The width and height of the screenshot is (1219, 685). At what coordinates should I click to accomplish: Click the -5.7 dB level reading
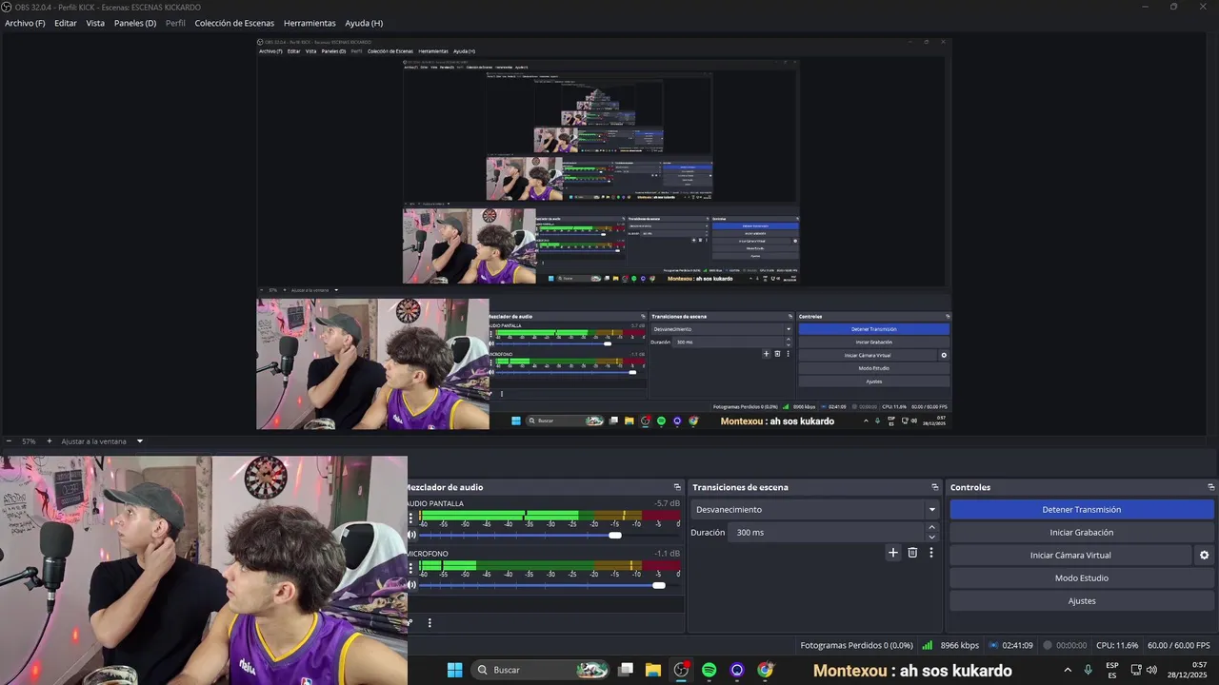point(667,503)
